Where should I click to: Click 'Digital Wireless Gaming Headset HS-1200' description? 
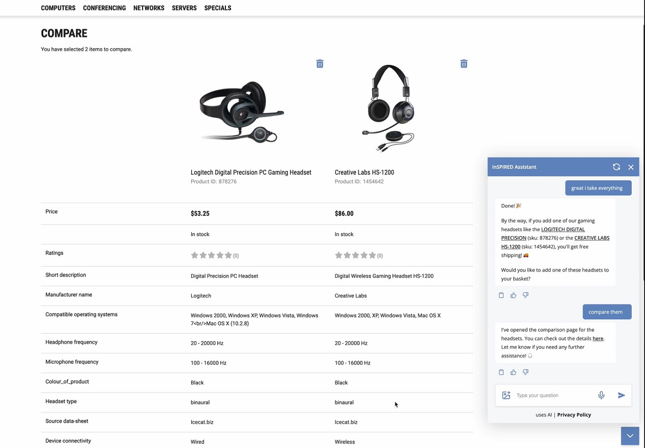tap(384, 276)
